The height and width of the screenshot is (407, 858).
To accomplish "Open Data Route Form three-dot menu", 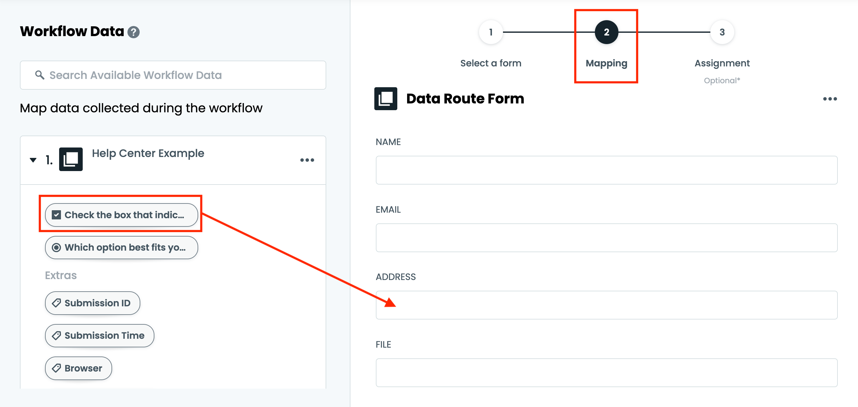I will (x=830, y=99).
